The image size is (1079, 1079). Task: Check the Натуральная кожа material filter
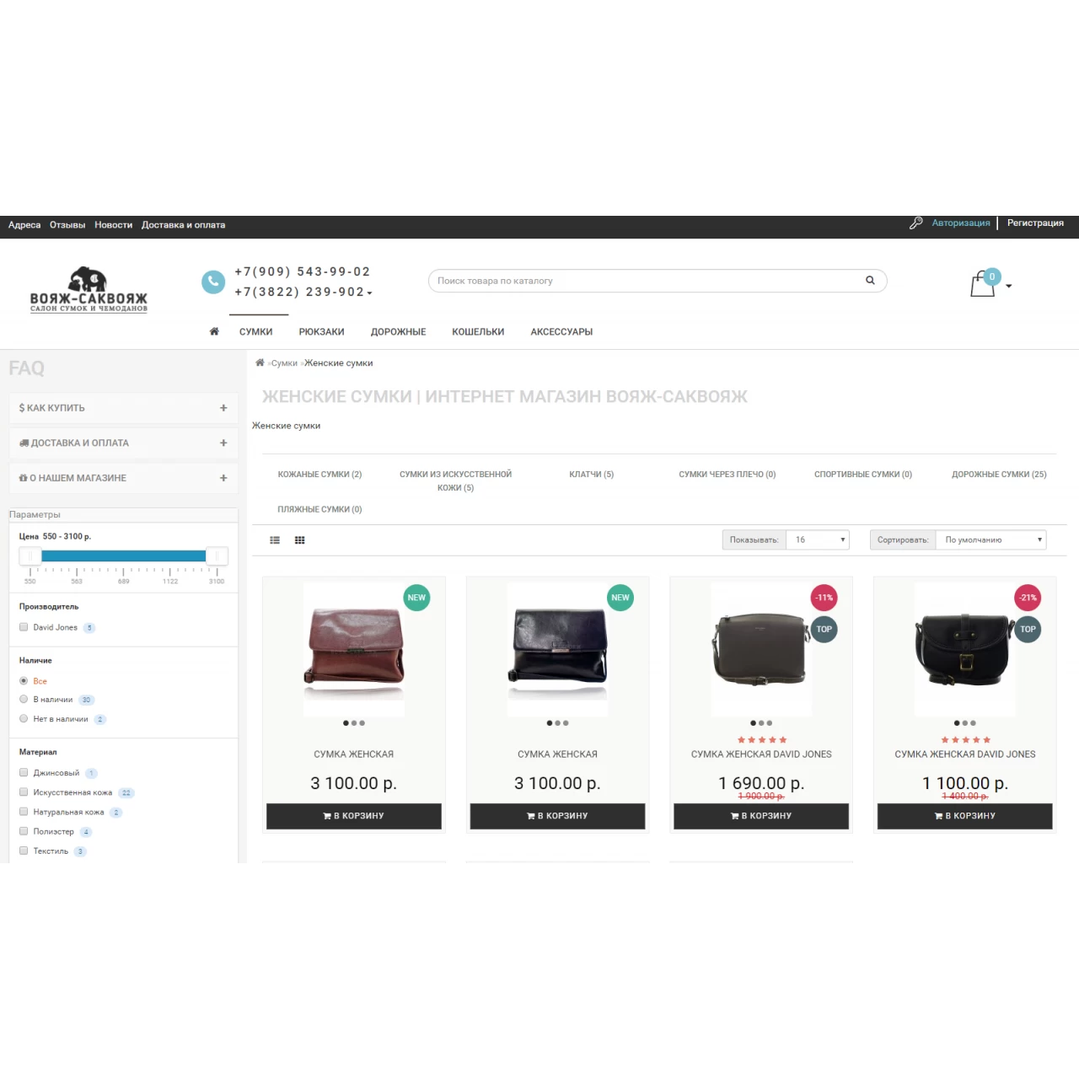click(x=24, y=812)
